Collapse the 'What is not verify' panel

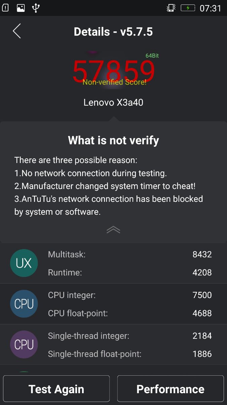[113, 230]
